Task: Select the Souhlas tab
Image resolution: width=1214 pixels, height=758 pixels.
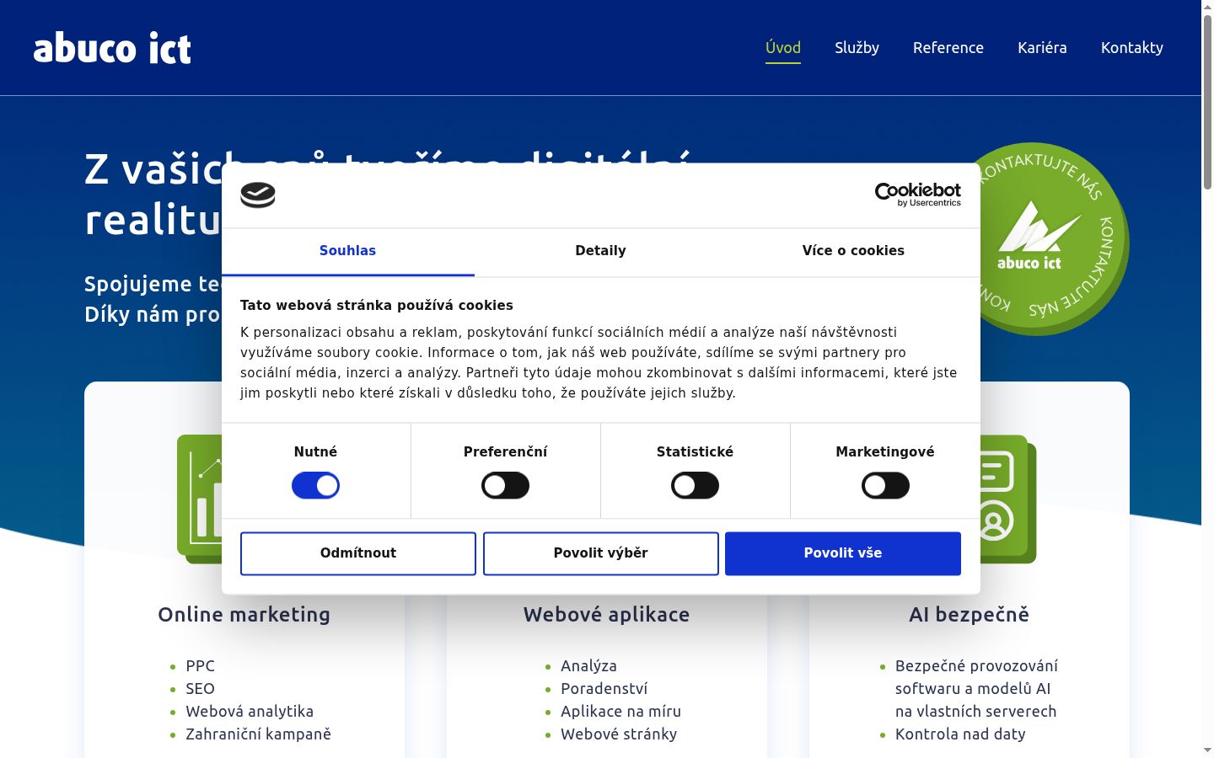Action: (347, 251)
